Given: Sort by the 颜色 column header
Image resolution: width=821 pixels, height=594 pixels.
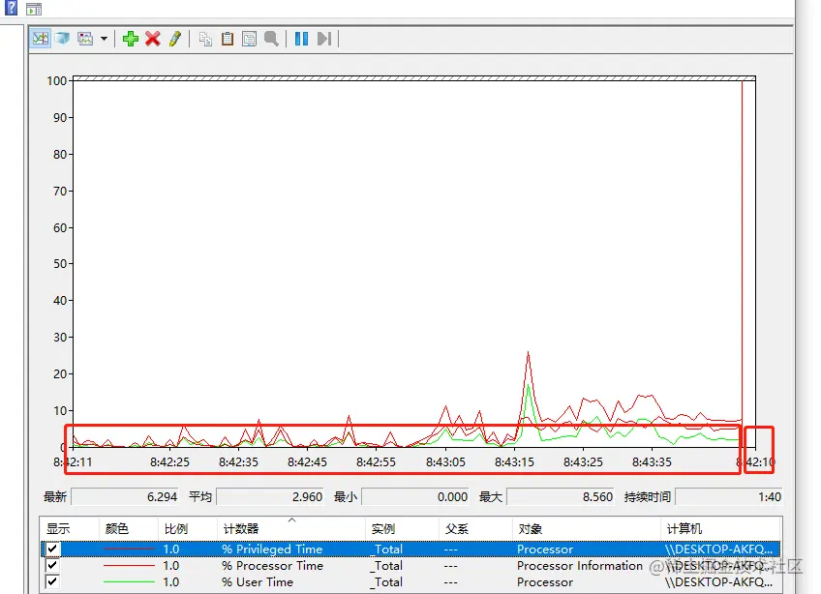Looking at the screenshot, I should pyautogui.click(x=116, y=528).
